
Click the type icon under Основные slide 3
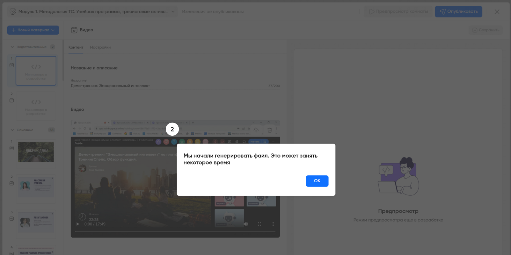click(12, 219)
